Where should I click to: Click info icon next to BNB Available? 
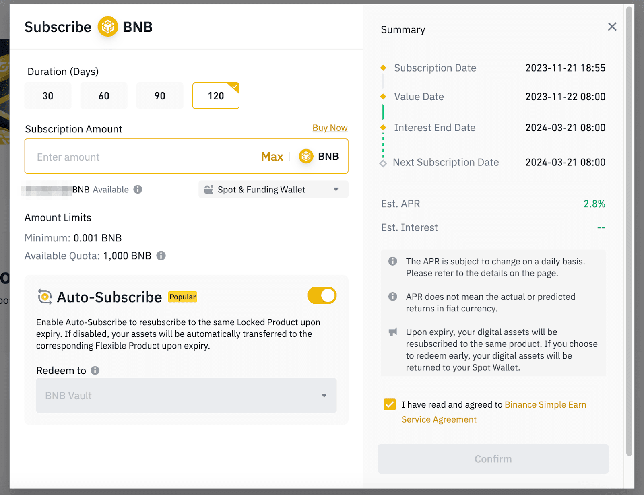[x=138, y=189]
